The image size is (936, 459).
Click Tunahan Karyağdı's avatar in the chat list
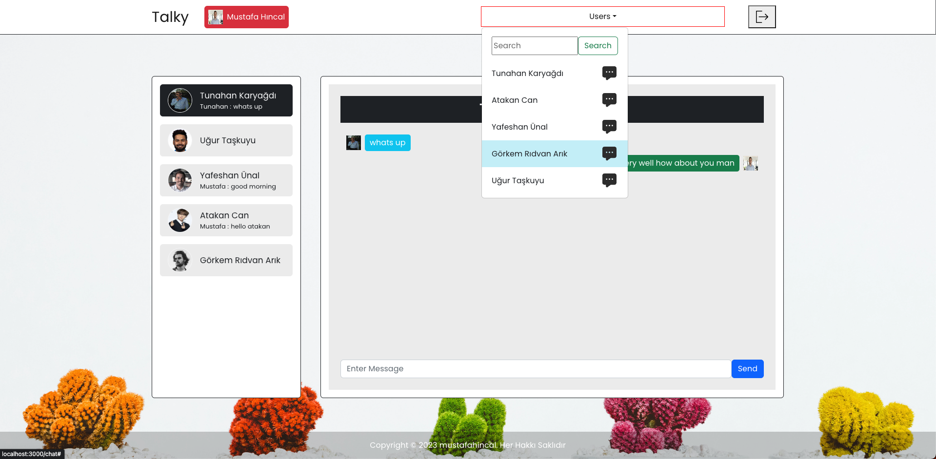(x=180, y=100)
